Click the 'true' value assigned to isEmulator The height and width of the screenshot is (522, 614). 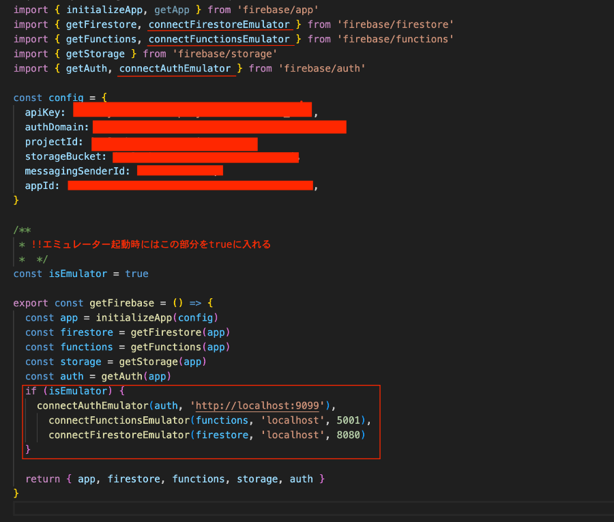[x=136, y=274]
